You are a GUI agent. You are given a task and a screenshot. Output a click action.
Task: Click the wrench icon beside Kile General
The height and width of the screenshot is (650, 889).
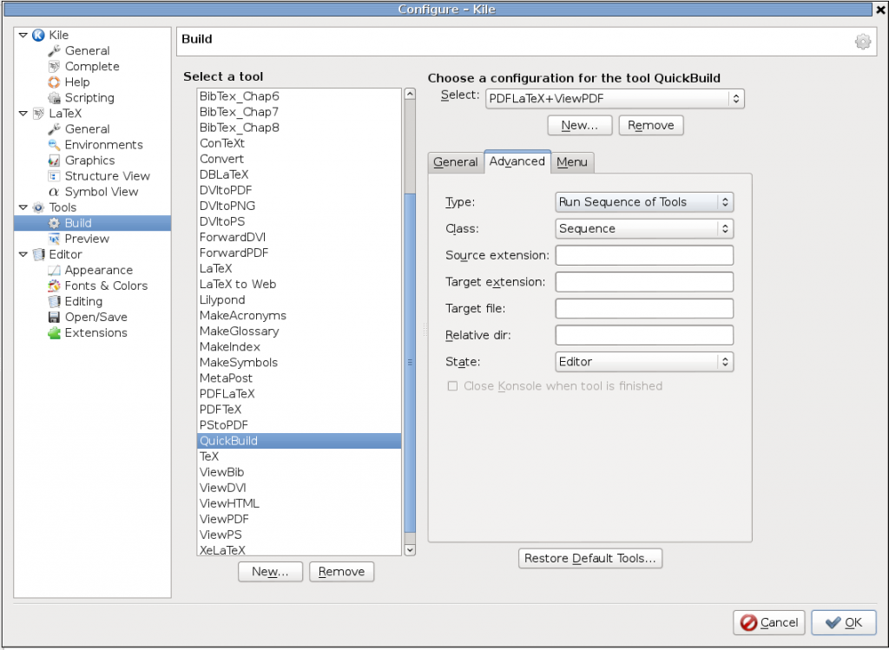pos(54,51)
